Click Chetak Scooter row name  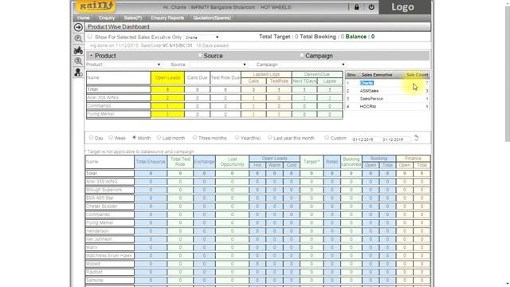101,206
